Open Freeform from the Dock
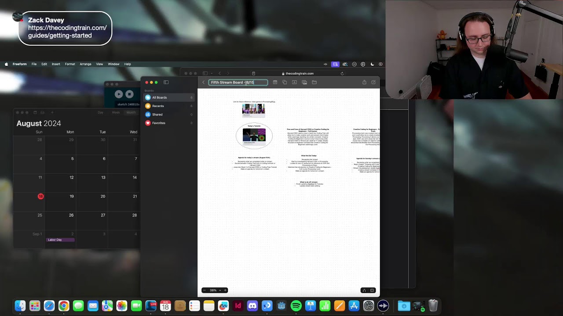Image resolution: width=563 pixels, height=316 pixels. (223, 306)
